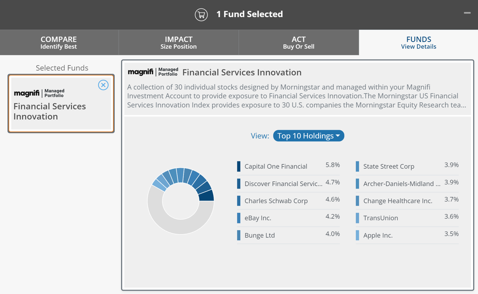Switch to the COMPARE Identify Best tab
Screen dimensions: 478x294
click(x=58, y=42)
